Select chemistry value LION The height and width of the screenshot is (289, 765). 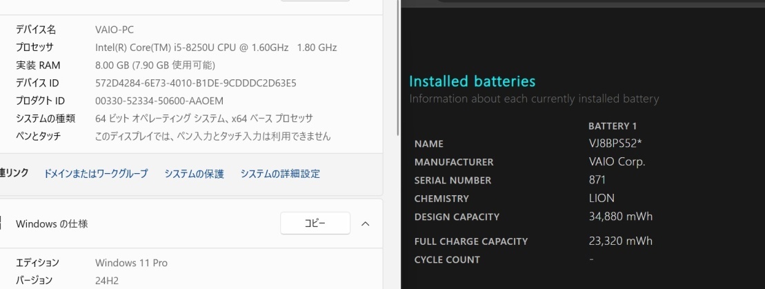tap(601, 198)
